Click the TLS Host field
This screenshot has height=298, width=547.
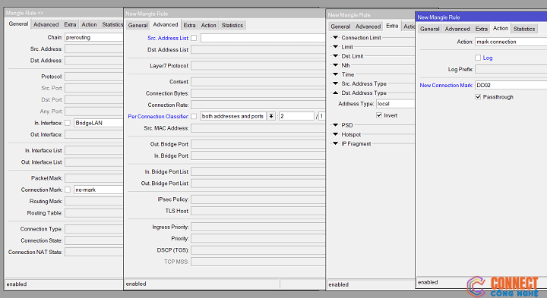[x=258, y=211]
